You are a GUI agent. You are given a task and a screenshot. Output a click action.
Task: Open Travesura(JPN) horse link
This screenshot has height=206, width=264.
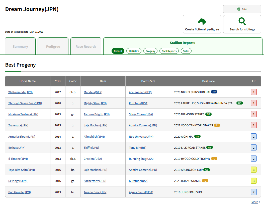point(18,125)
